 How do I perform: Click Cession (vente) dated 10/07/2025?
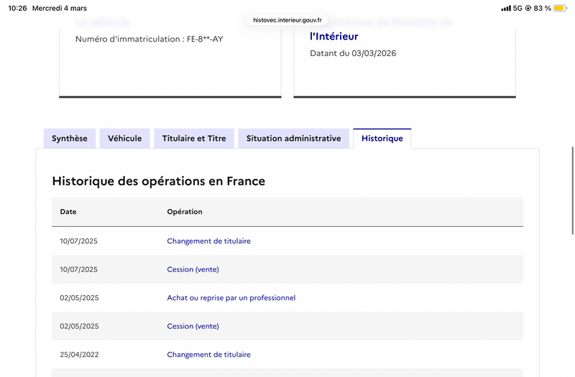[193, 269]
